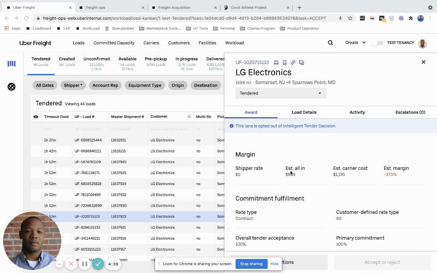Click the browser back arrow
Screen dimensions: 437x273
click(x=7, y=18)
